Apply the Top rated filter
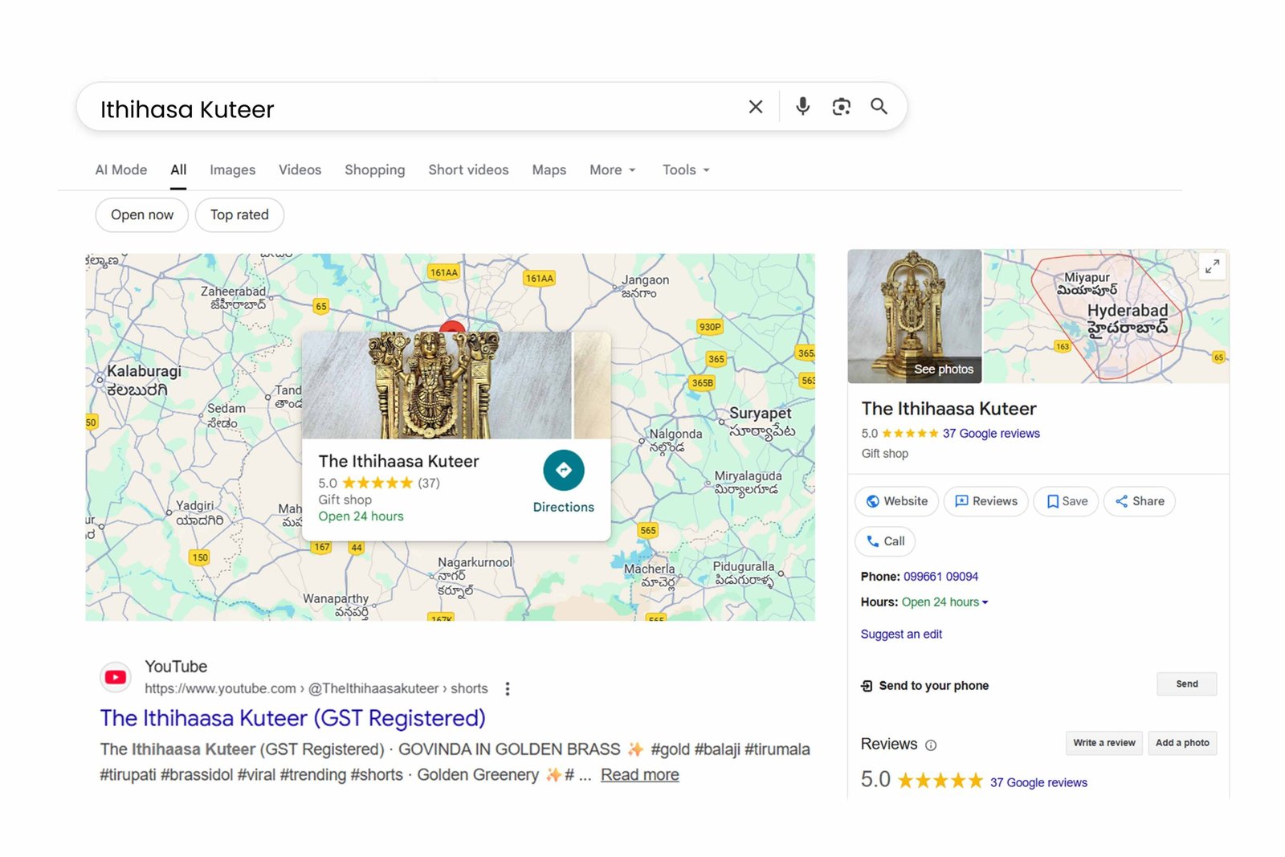Viewport: 1285px width, 857px height. pos(239,214)
